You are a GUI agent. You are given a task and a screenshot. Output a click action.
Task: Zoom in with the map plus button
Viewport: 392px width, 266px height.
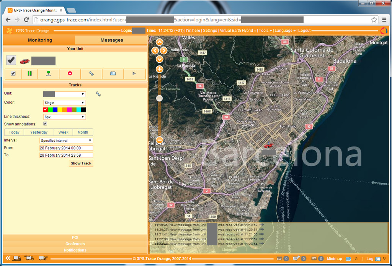pos(160,69)
